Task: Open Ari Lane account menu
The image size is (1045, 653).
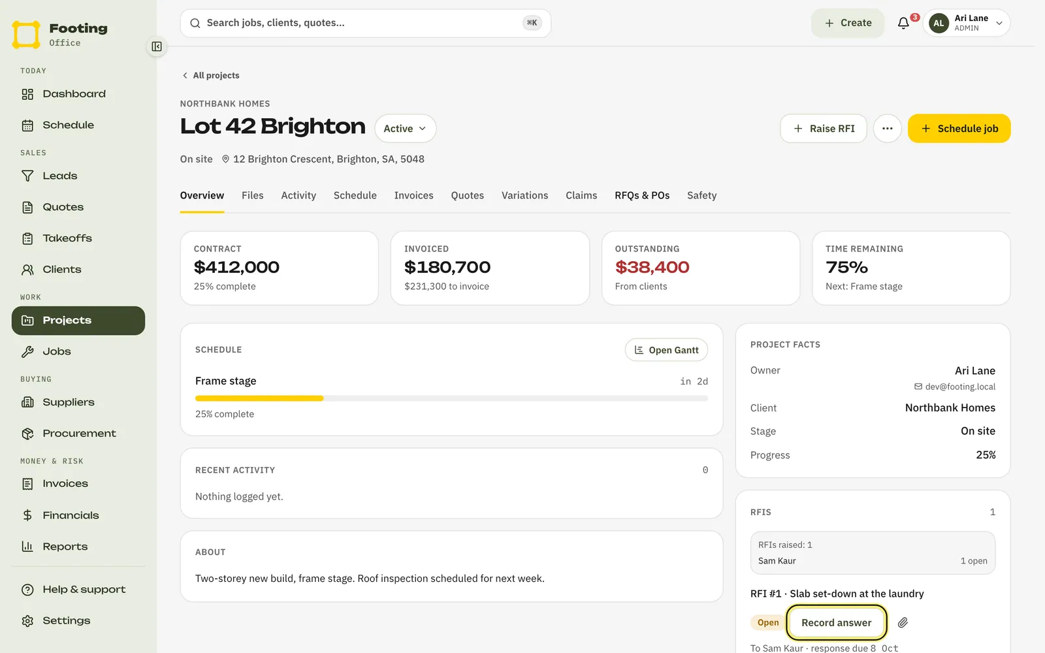Action: 966,23
